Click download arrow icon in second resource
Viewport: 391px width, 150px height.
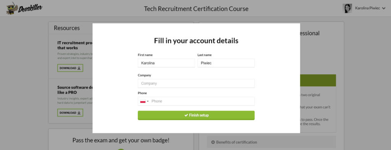point(79,113)
